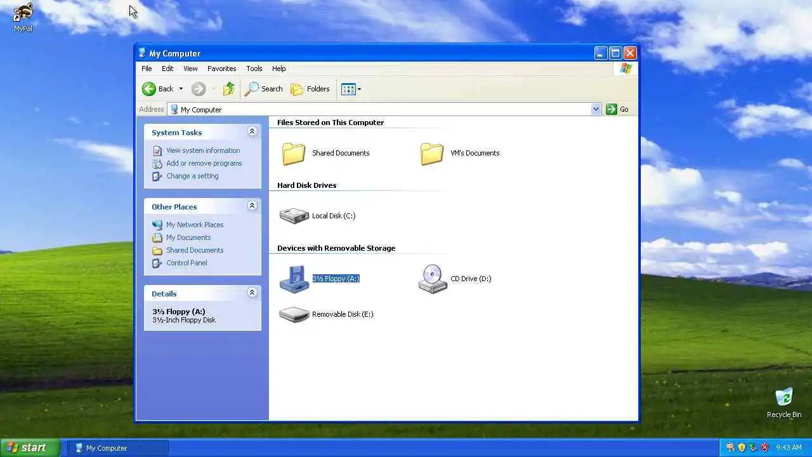Open My Network Places link

click(195, 225)
